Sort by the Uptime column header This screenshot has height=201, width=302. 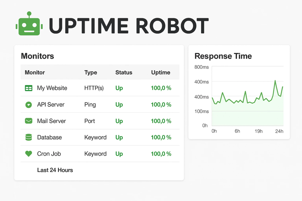160,72
